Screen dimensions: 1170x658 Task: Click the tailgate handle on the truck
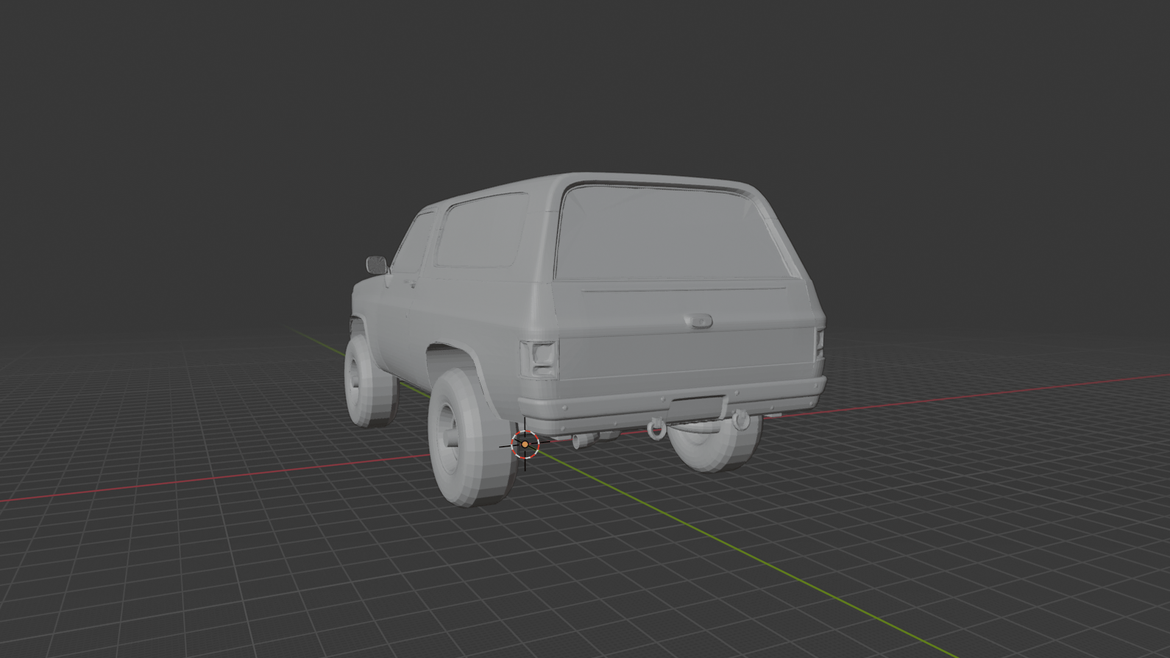698,320
